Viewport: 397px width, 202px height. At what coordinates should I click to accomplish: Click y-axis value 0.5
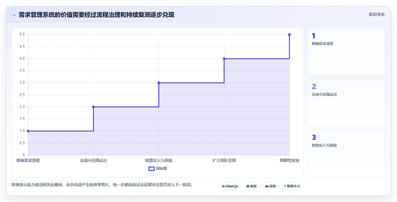click(22, 143)
